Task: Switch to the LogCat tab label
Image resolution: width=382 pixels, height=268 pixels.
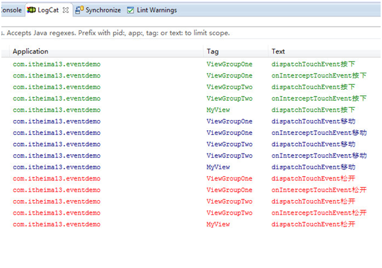Action: pos(48,10)
